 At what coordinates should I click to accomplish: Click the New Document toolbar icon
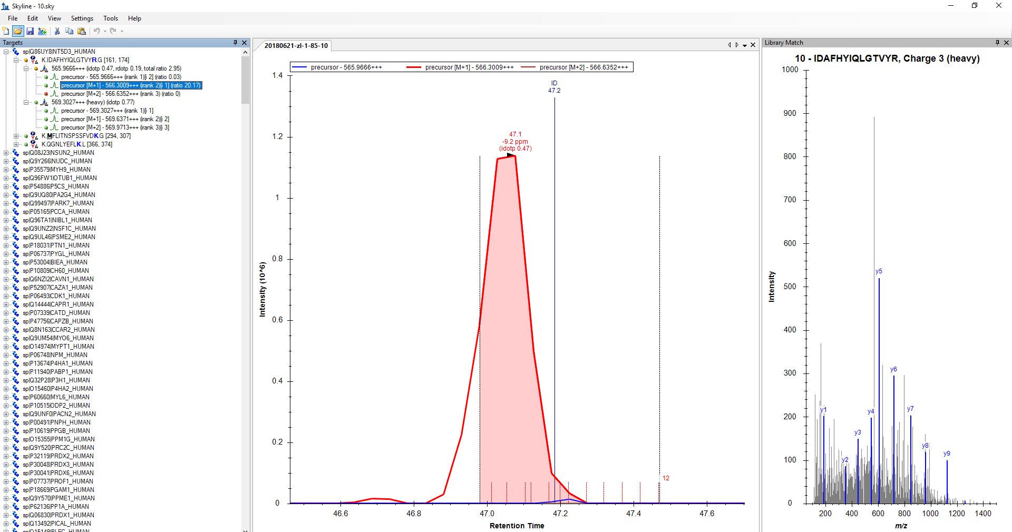pos(6,31)
